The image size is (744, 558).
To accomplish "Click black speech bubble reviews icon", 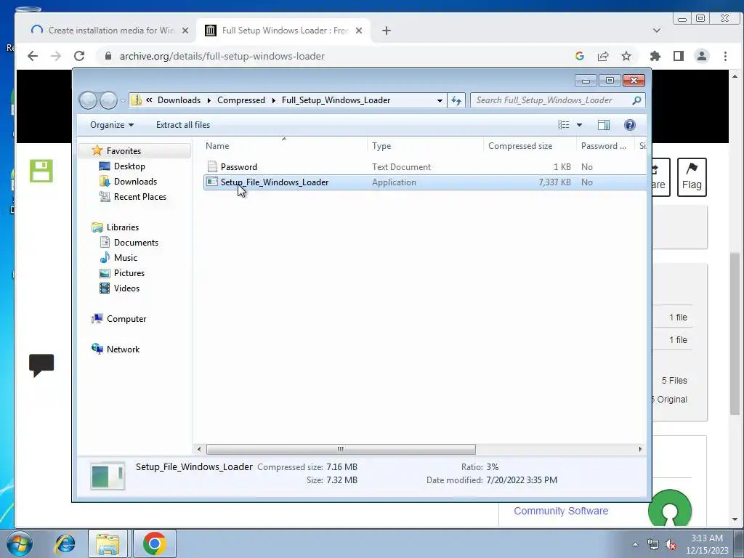I will pos(41,365).
